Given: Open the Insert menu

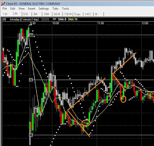Looking at the screenshot, I should [32, 8].
